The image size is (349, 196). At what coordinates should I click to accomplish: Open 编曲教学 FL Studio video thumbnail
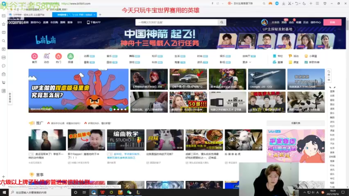[126, 140]
